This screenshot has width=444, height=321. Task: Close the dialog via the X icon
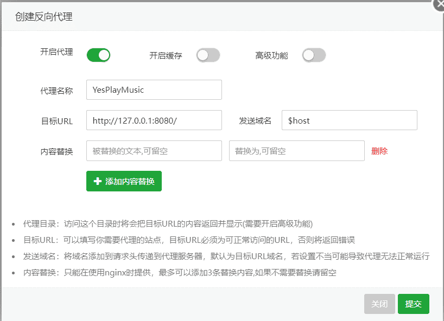[439, 5]
